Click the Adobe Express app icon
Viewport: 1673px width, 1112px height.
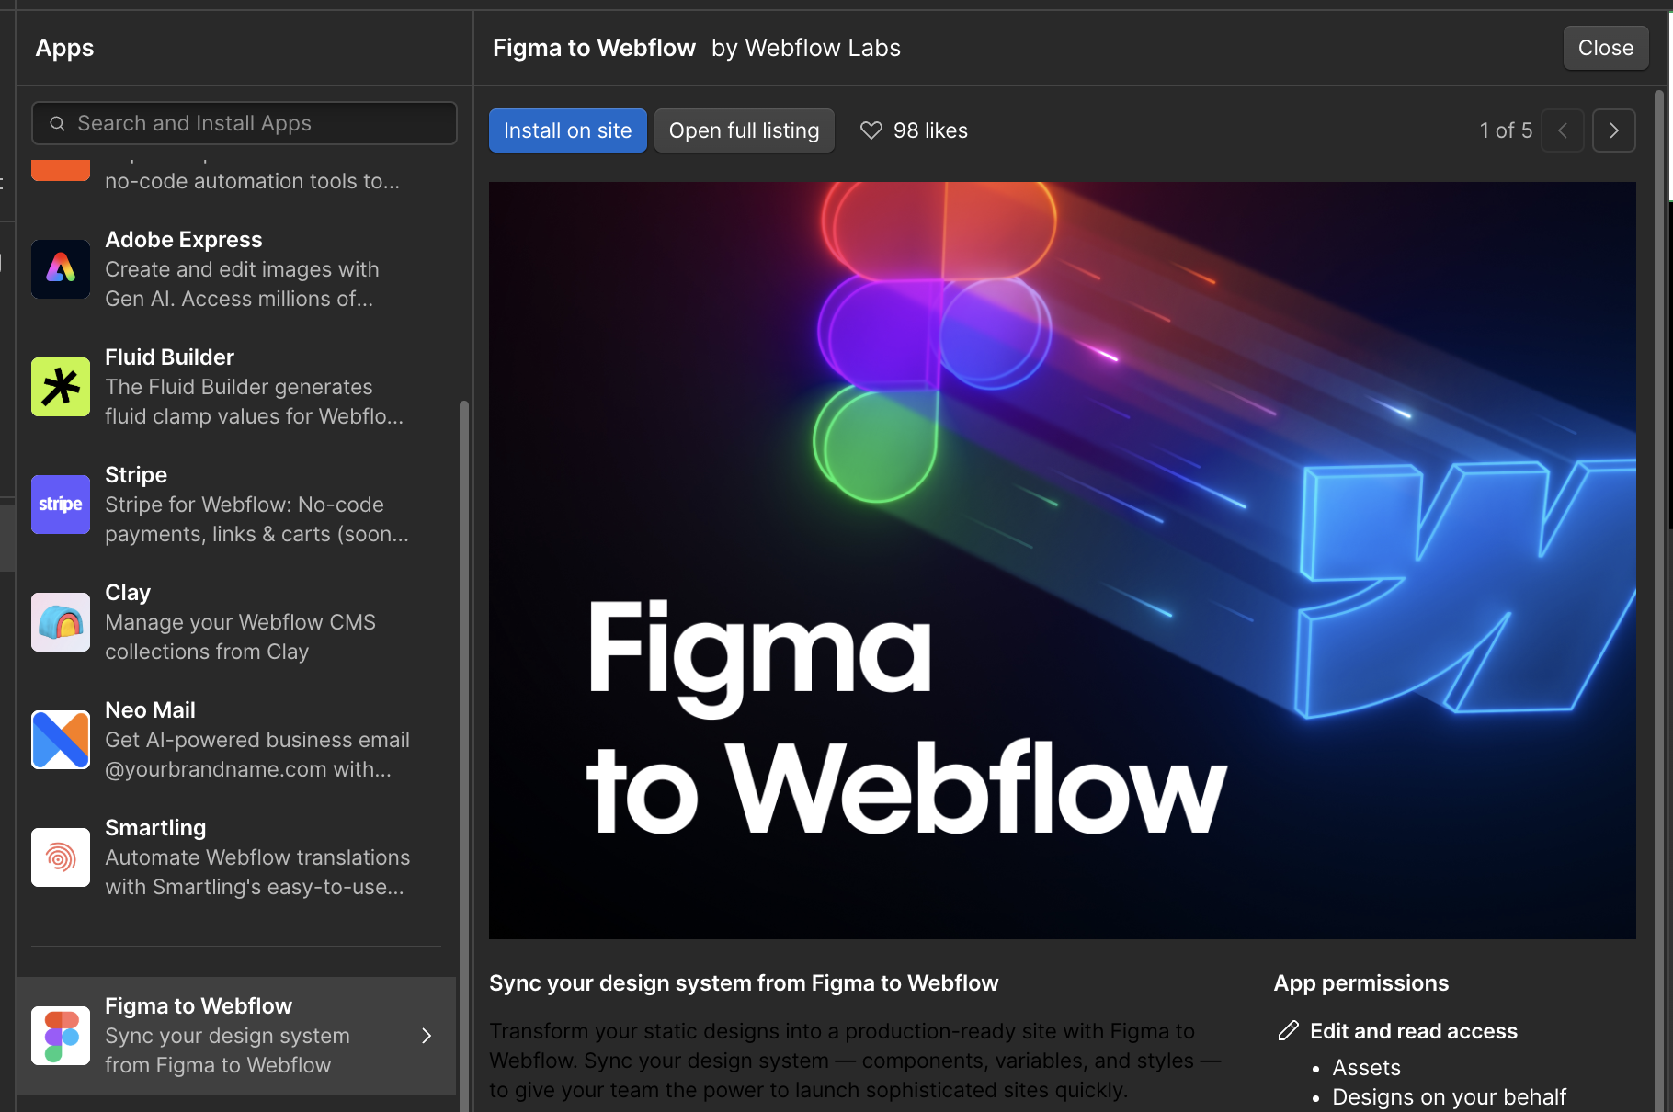(x=61, y=269)
